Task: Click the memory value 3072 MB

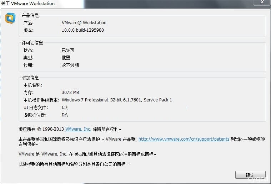Action: pyautogui.click(x=70, y=93)
